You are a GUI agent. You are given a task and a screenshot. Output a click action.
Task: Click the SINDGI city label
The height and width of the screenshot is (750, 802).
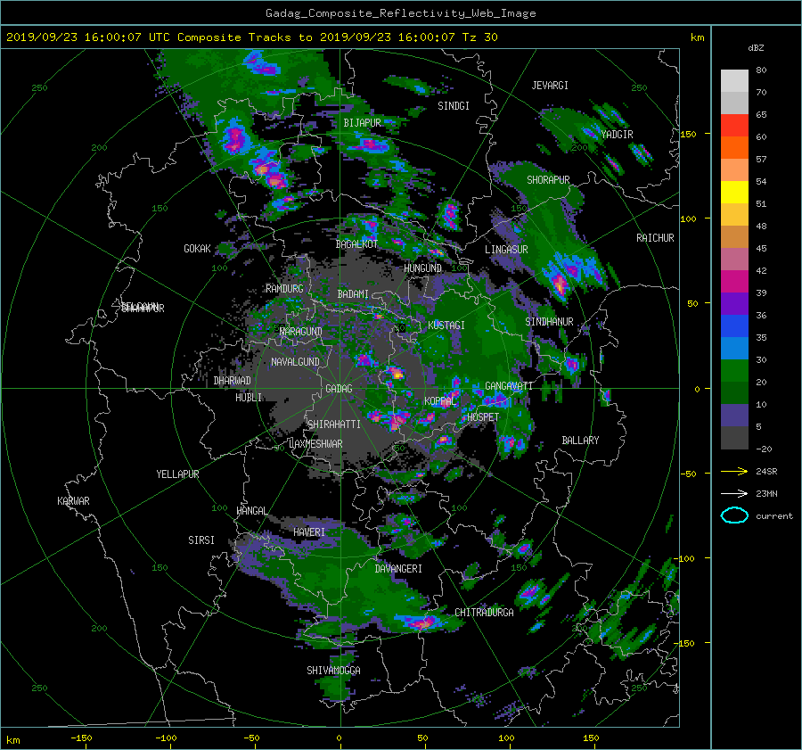[x=454, y=106]
